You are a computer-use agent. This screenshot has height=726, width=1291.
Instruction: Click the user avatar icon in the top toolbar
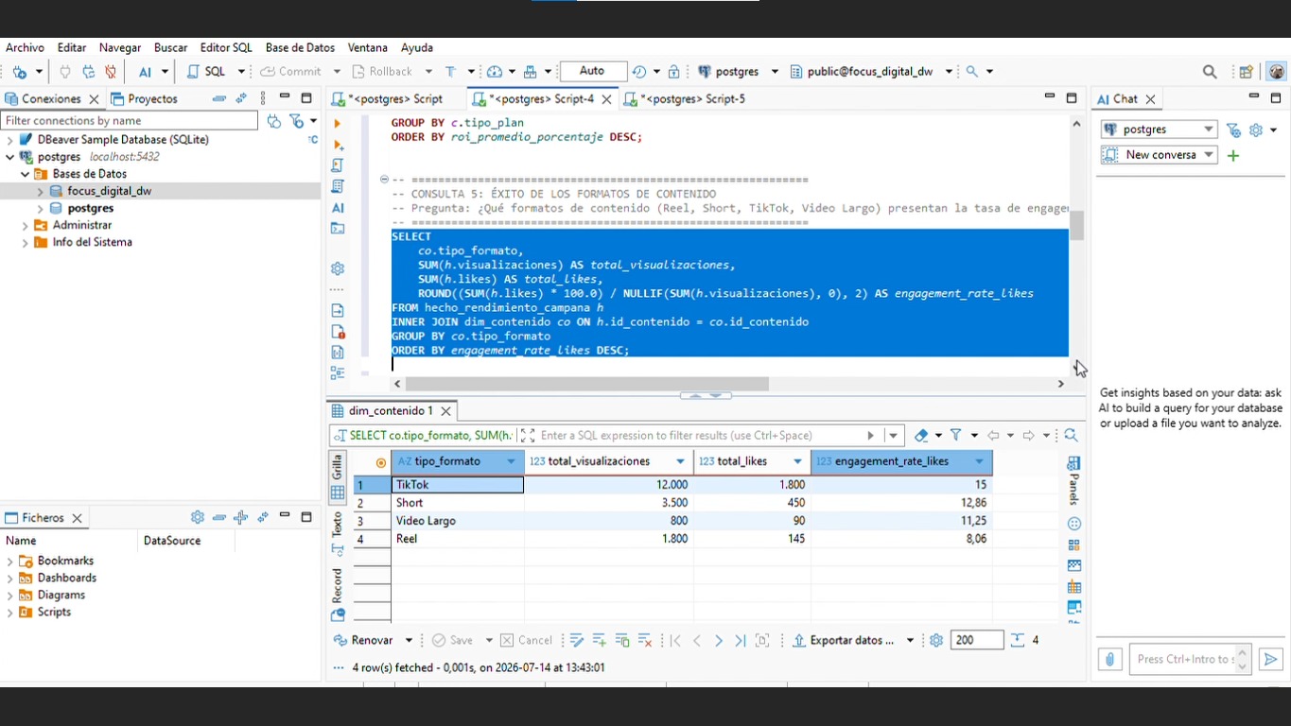point(1277,72)
